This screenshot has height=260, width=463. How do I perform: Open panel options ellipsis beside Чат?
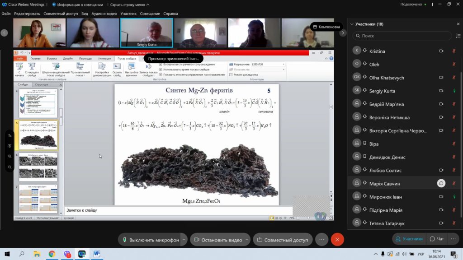(453, 239)
